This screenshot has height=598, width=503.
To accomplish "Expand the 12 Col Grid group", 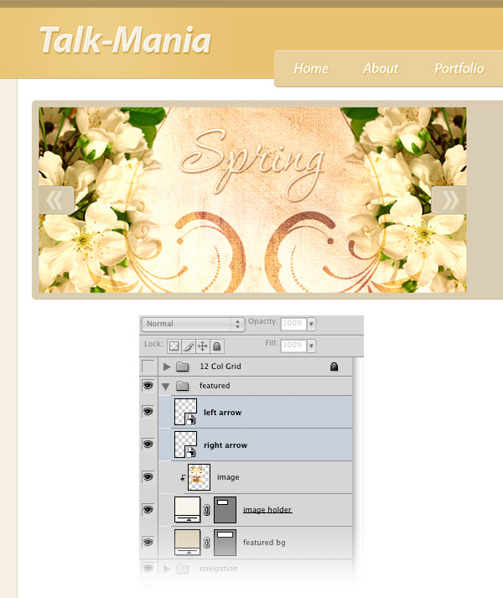I will click(167, 367).
